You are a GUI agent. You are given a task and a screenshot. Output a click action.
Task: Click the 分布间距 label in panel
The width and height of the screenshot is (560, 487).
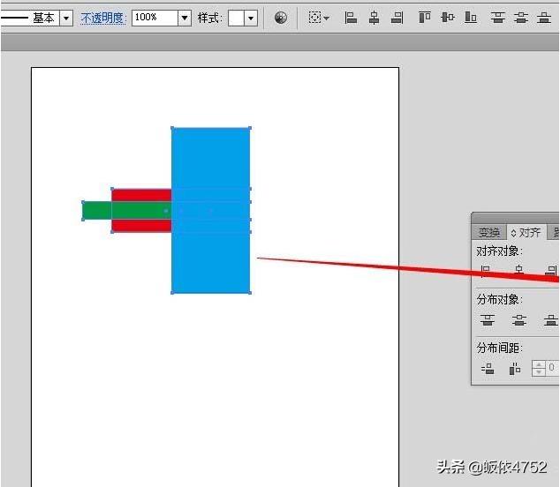click(x=499, y=348)
